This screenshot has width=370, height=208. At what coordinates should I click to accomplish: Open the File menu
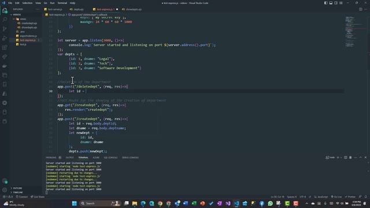click(10, 3)
